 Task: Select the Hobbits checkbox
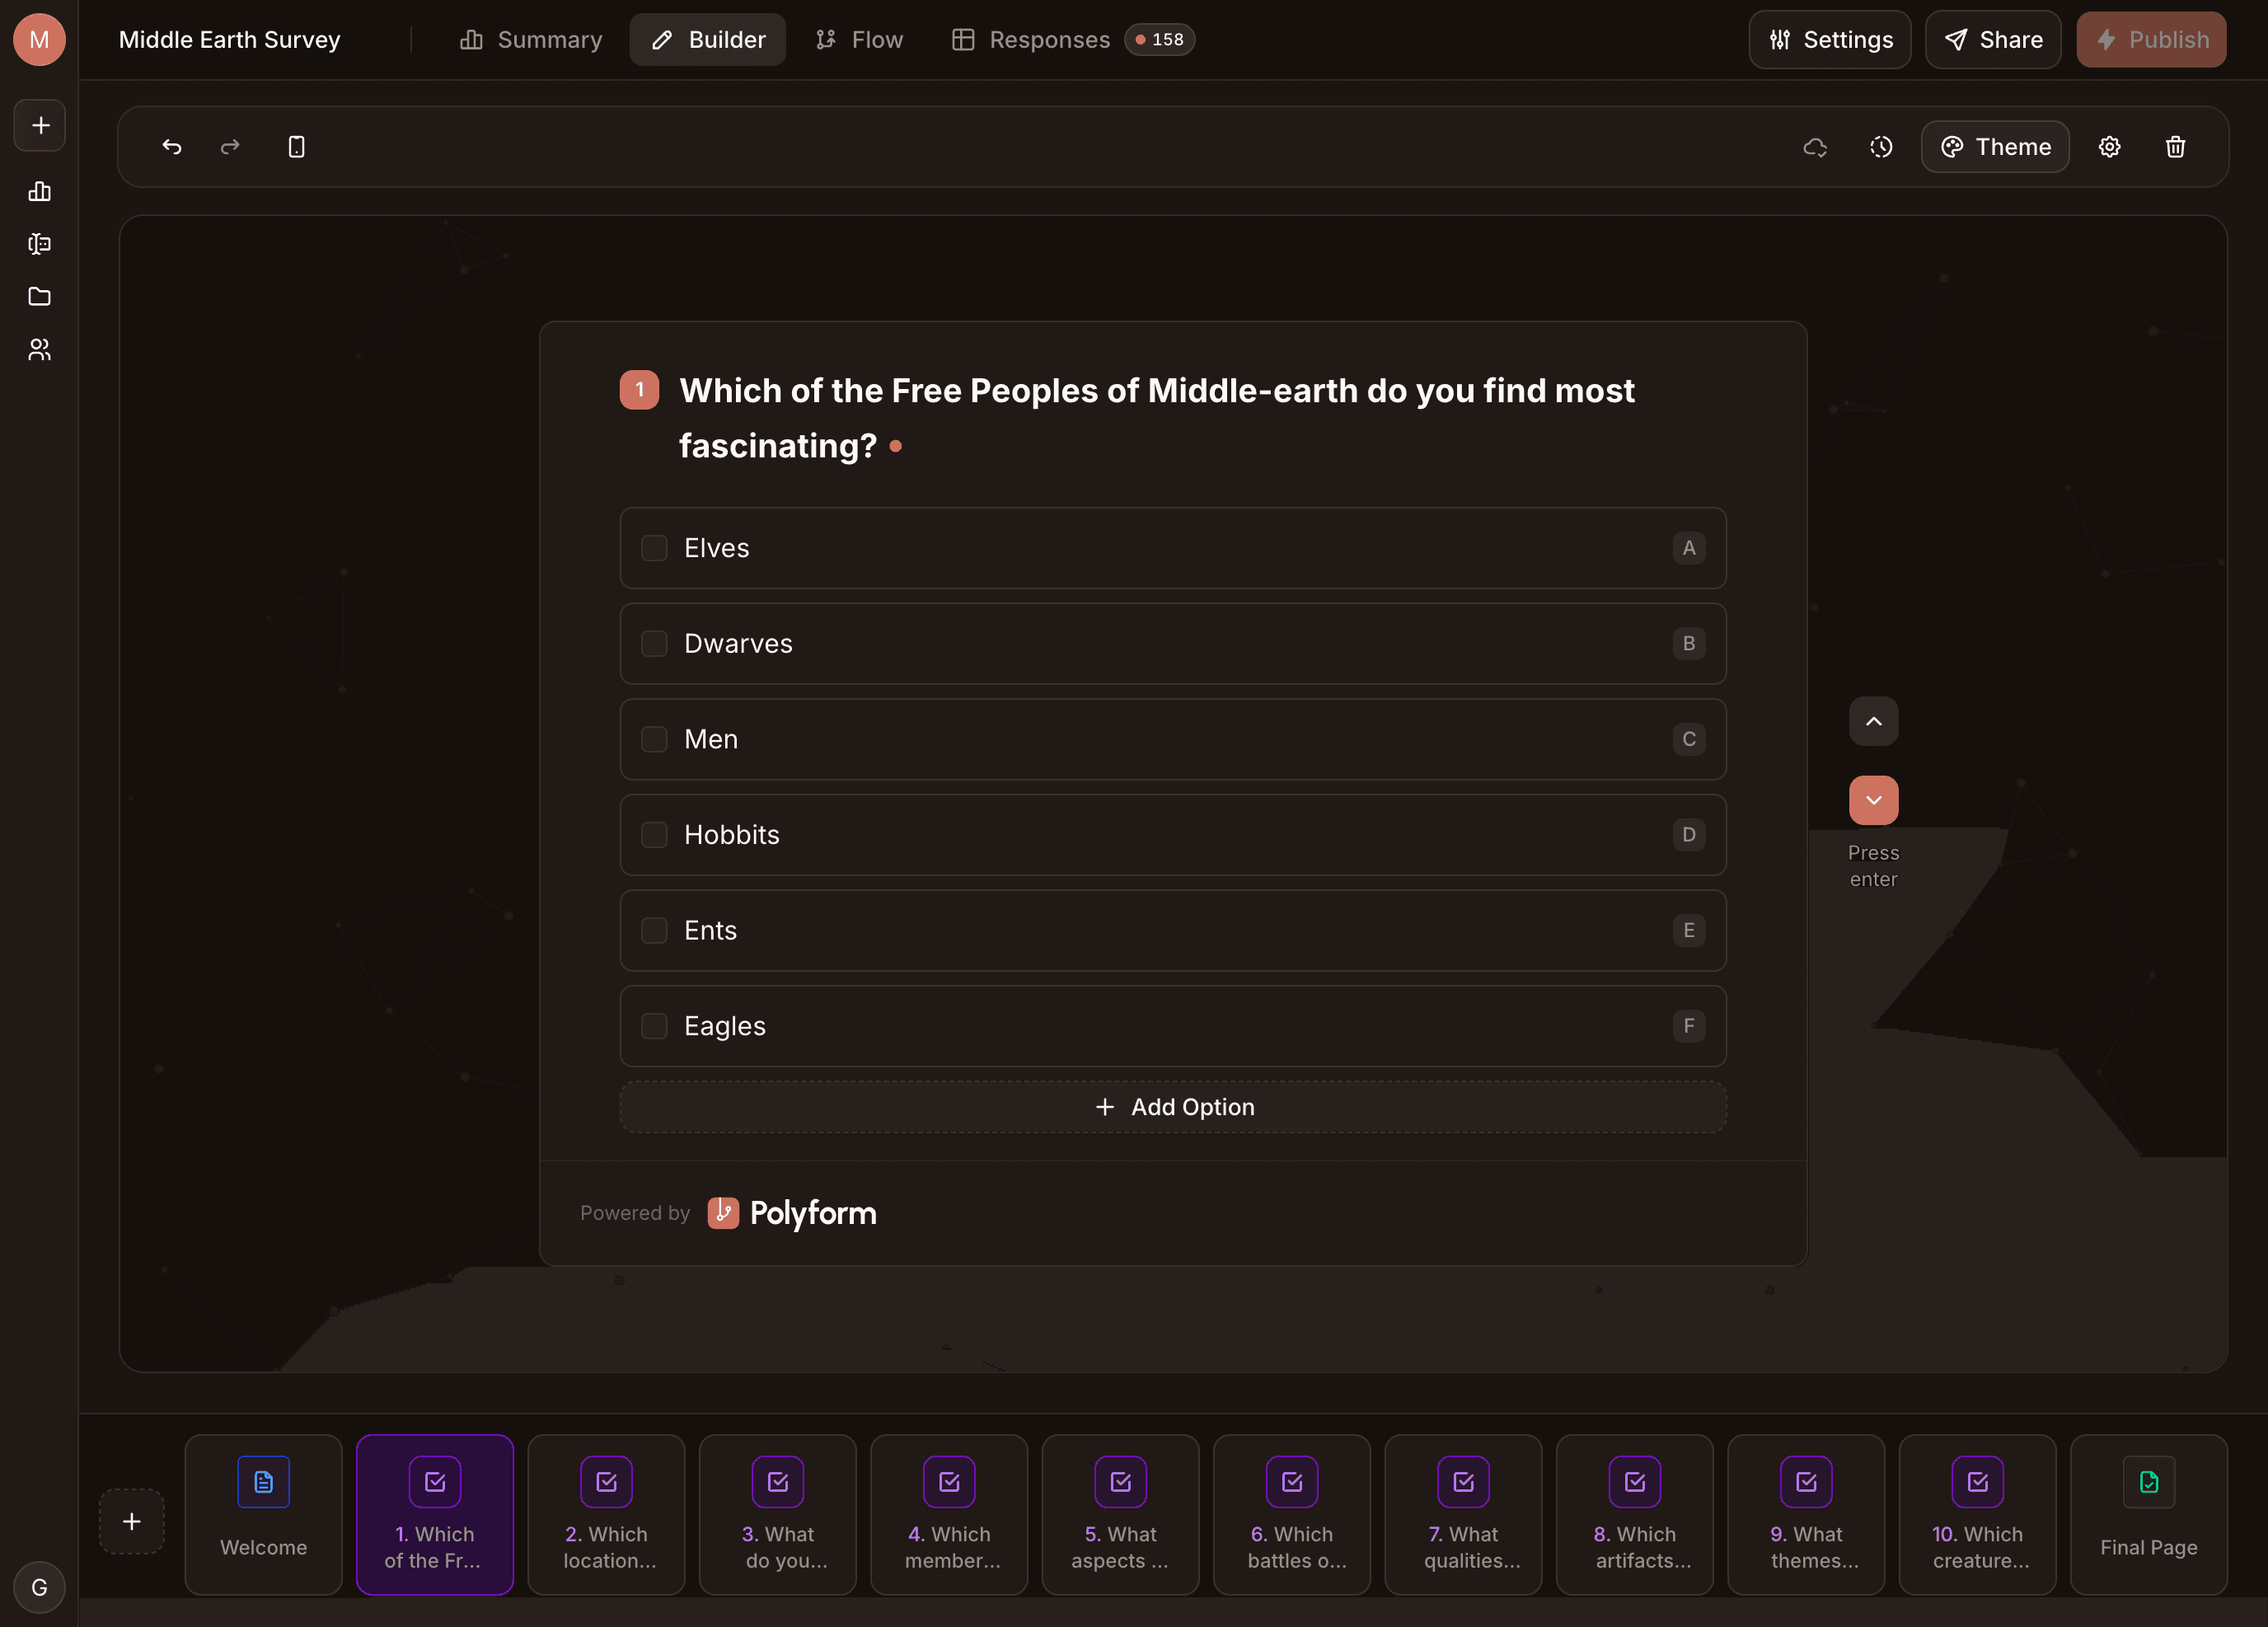click(x=654, y=834)
